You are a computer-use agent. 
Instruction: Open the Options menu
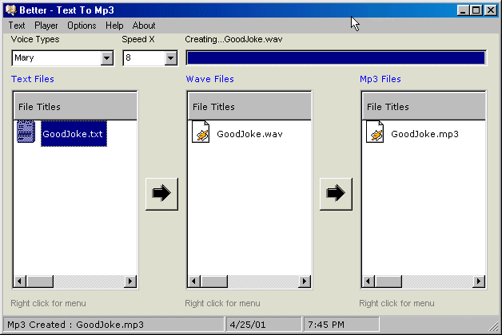pos(82,26)
